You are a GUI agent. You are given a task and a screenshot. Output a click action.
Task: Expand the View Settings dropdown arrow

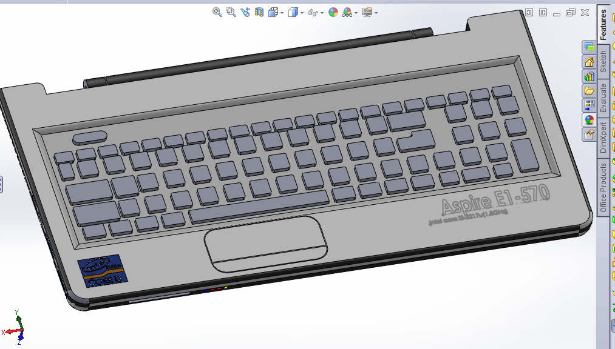[376, 13]
